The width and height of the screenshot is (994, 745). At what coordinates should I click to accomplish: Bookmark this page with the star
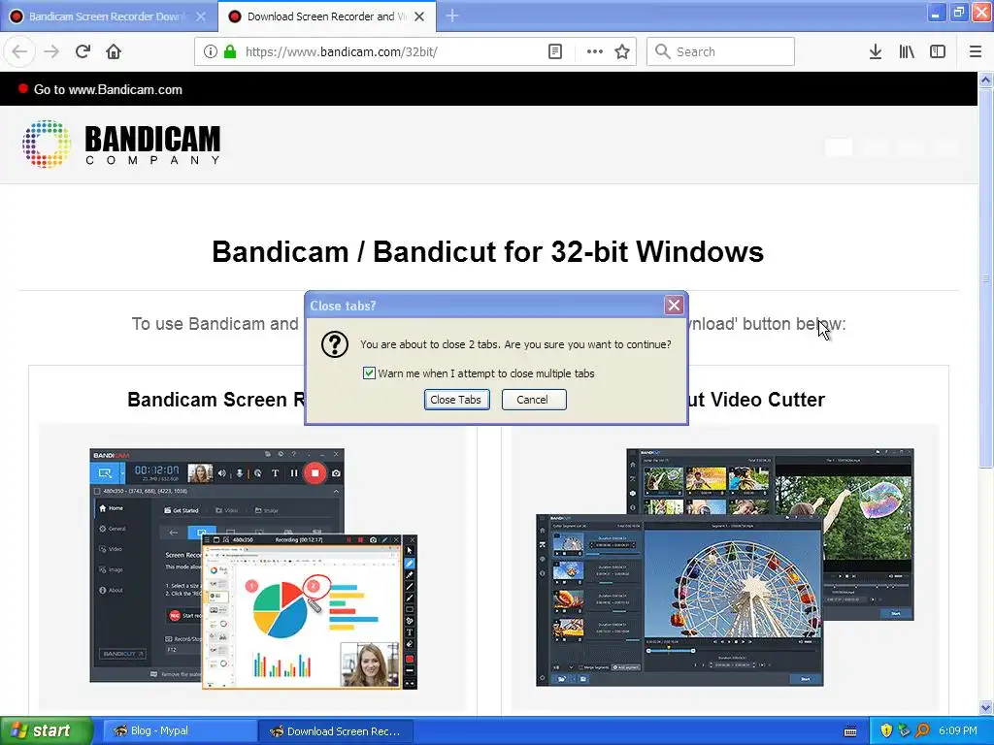click(622, 51)
